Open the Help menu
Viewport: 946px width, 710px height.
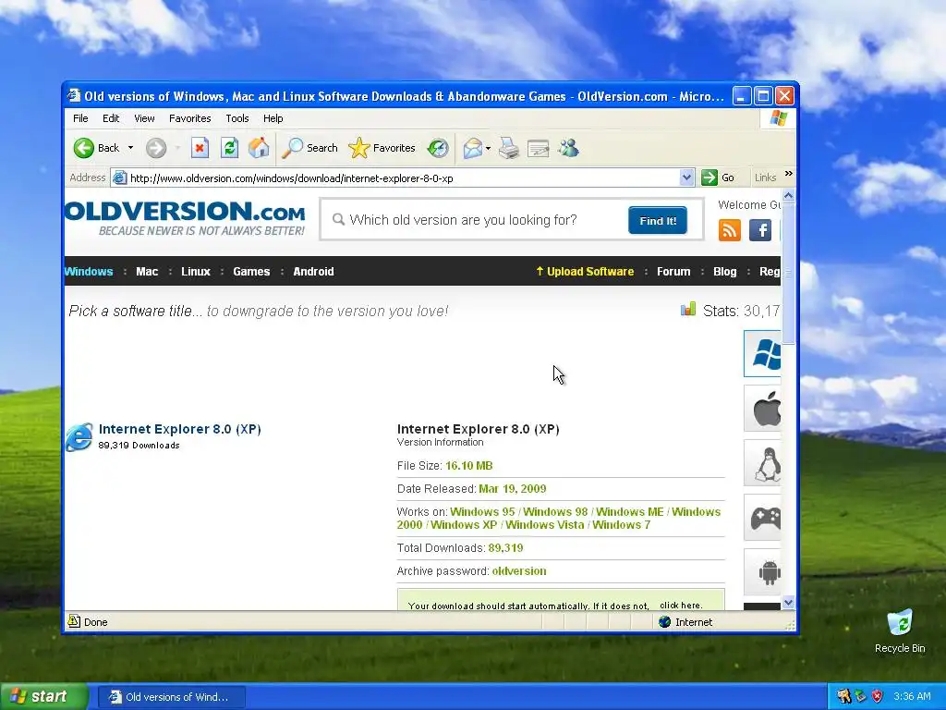click(273, 118)
